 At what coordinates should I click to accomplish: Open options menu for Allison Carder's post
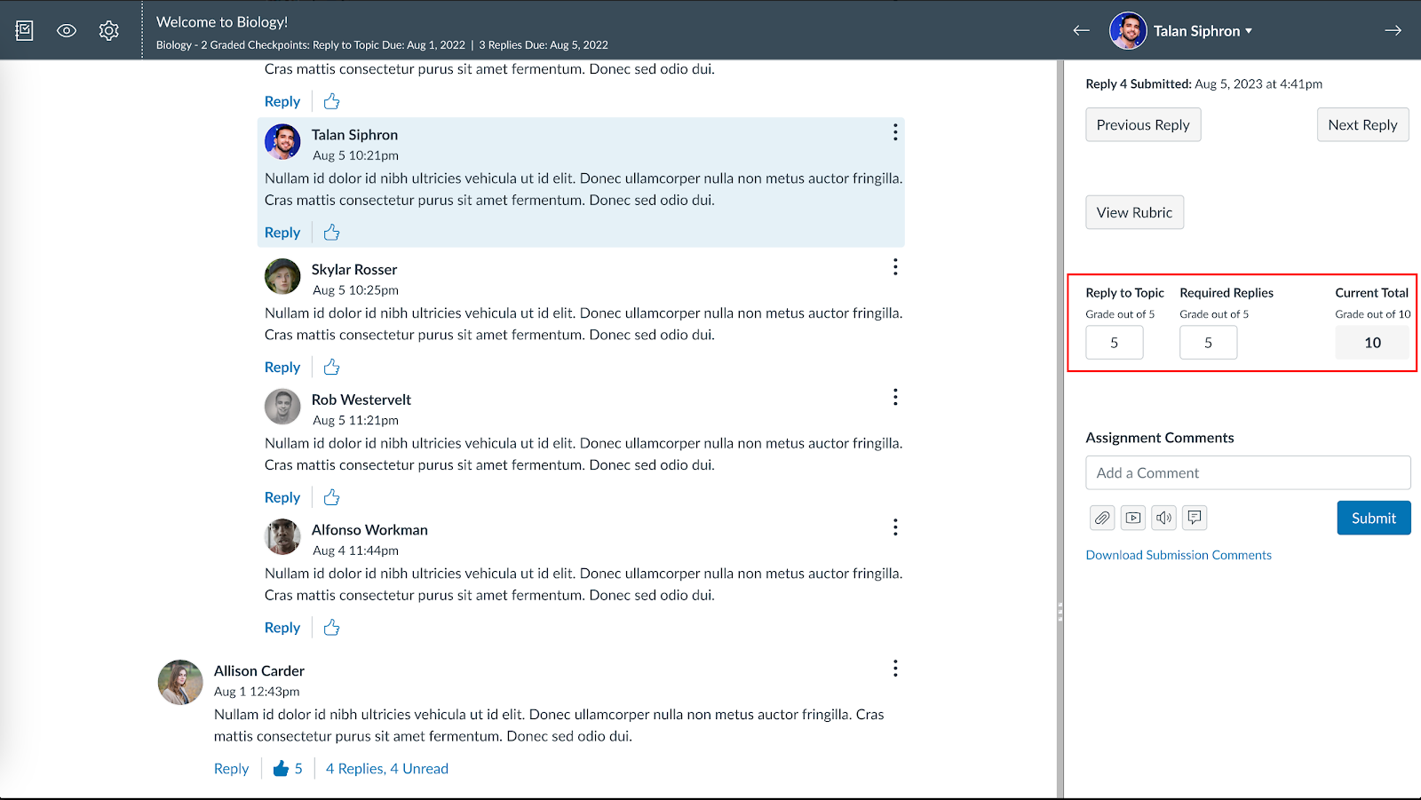point(895,669)
